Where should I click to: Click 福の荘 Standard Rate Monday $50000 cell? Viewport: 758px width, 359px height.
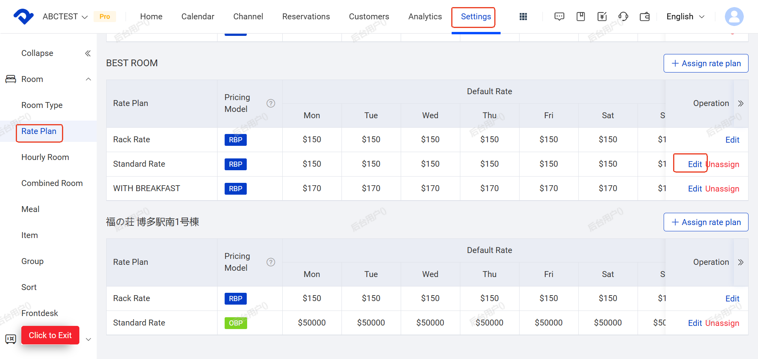pos(312,323)
